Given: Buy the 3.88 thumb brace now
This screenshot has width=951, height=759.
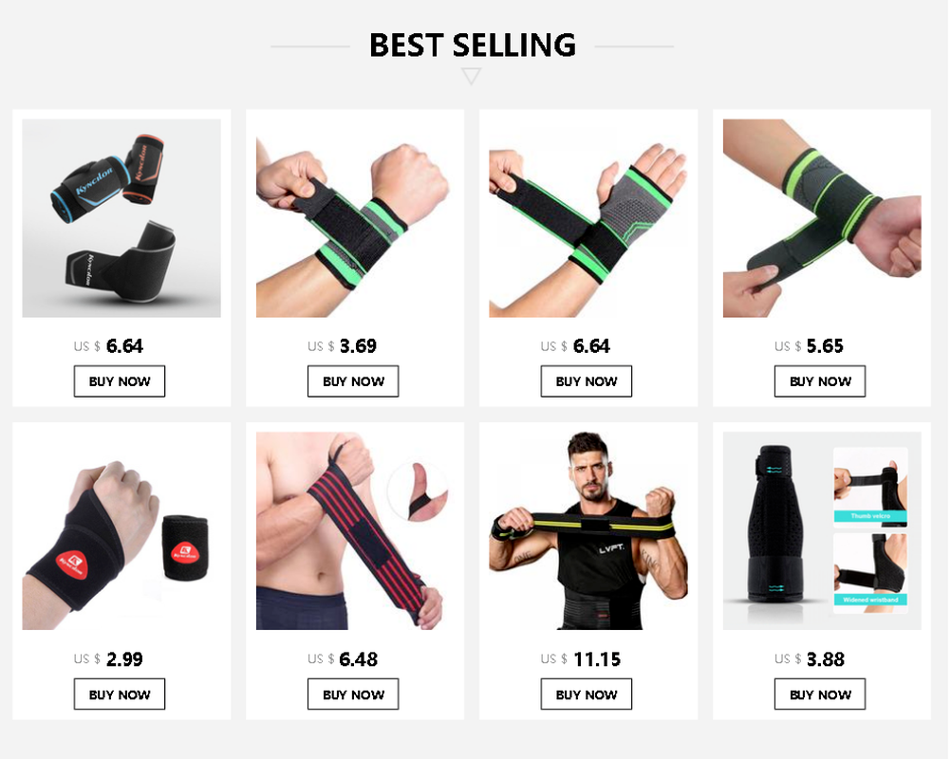Looking at the screenshot, I should coord(820,694).
